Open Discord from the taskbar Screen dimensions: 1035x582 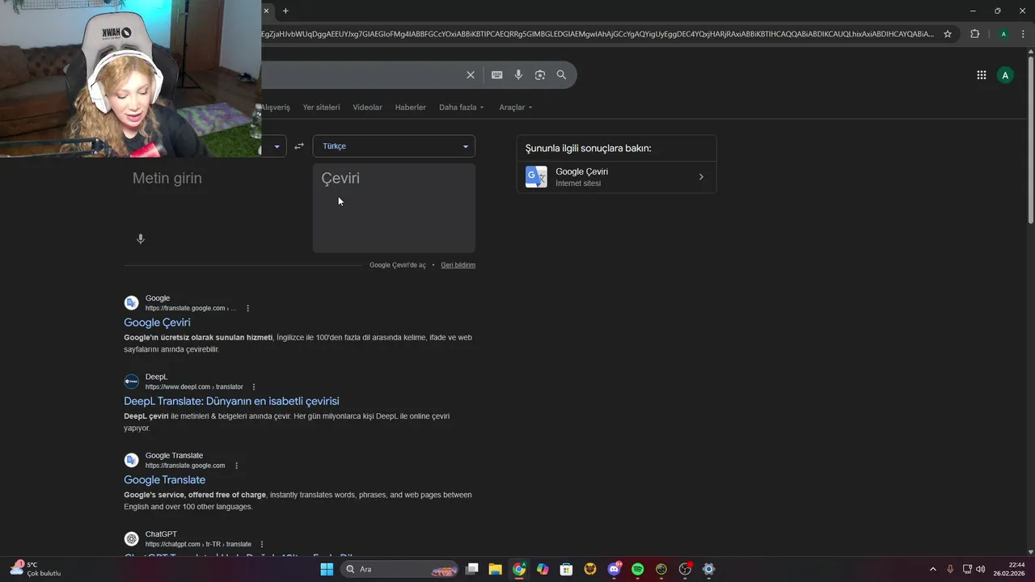tap(614, 569)
